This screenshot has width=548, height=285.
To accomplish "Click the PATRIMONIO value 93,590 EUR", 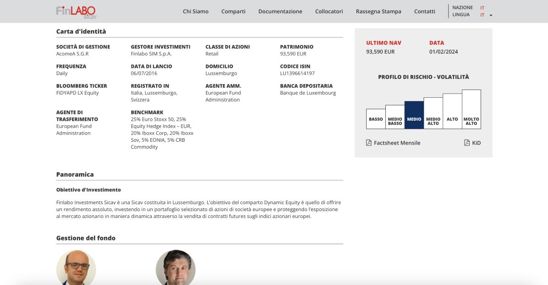I will (293, 54).
